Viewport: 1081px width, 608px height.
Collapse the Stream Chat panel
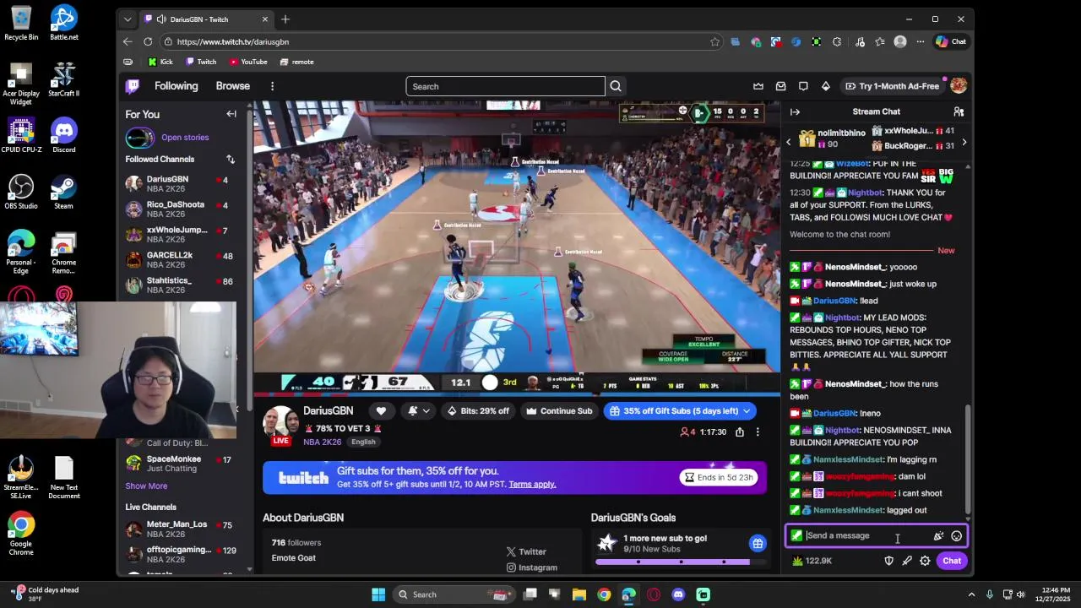coord(795,111)
